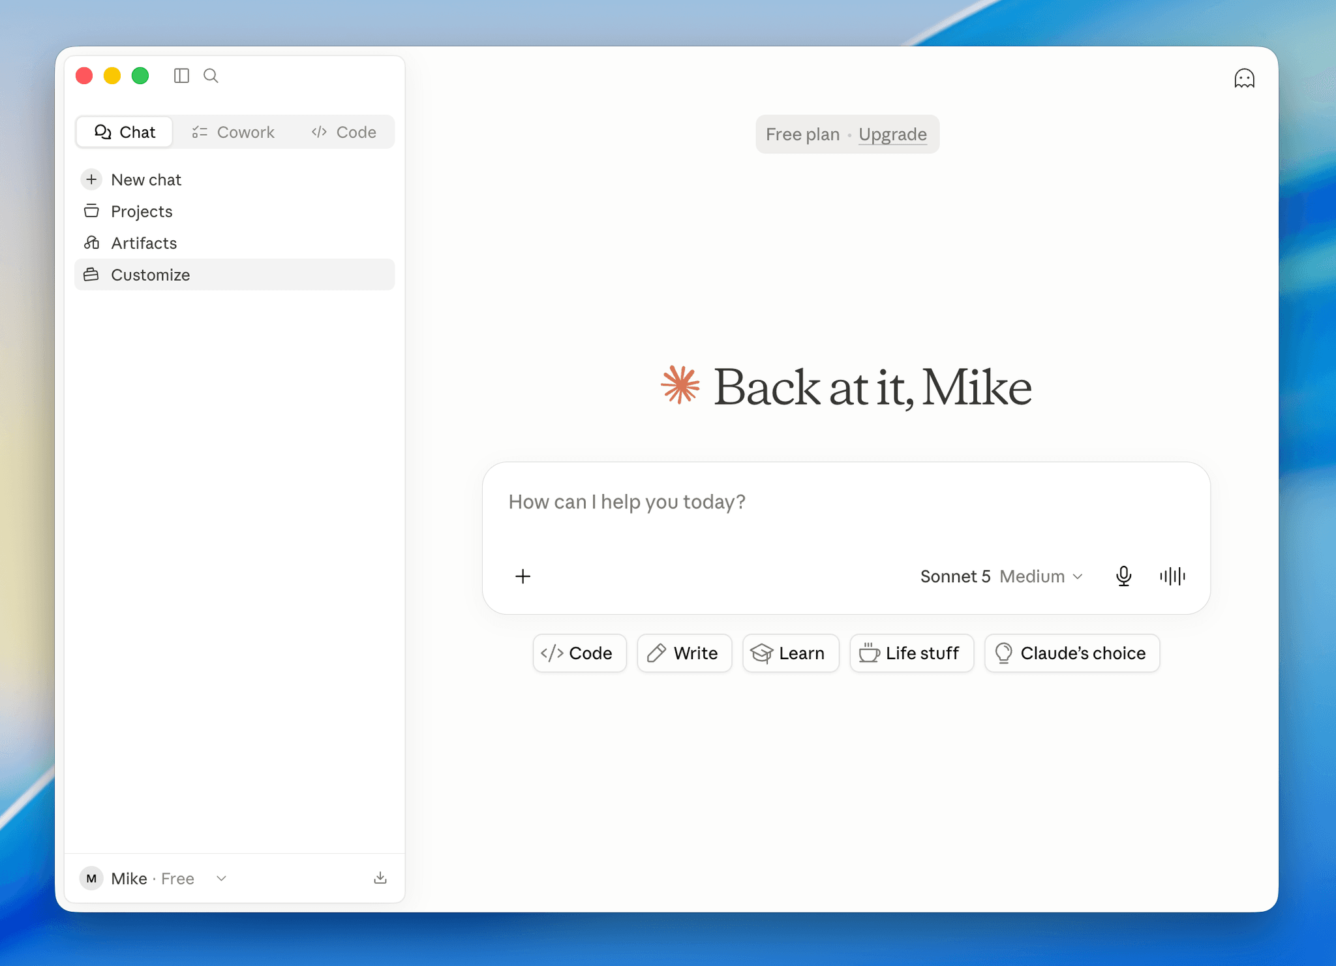Minimize window with yellow button

coord(112,76)
